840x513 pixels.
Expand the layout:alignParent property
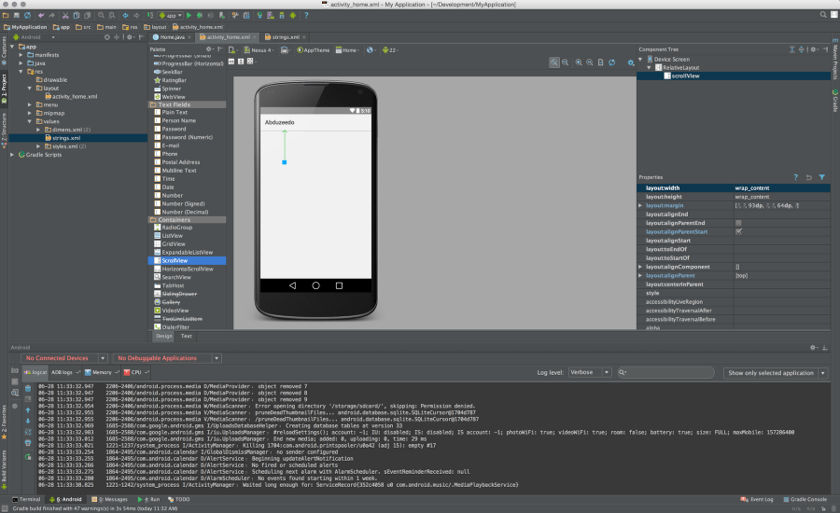pyautogui.click(x=640, y=276)
